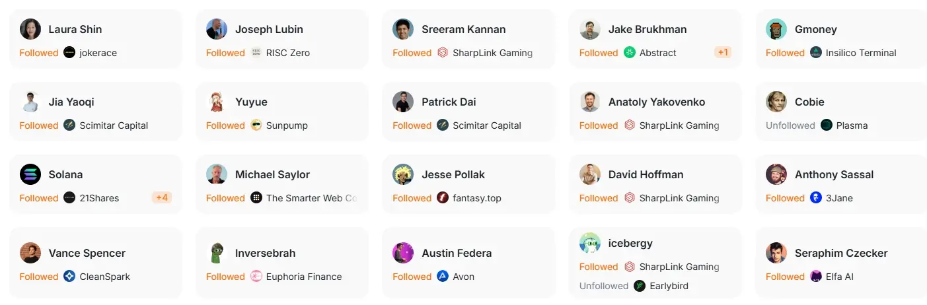The width and height of the screenshot is (927, 305).
Task: Click the Earlybird icon under icebergy
Action: pyautogui.click(x=640, y=286)
